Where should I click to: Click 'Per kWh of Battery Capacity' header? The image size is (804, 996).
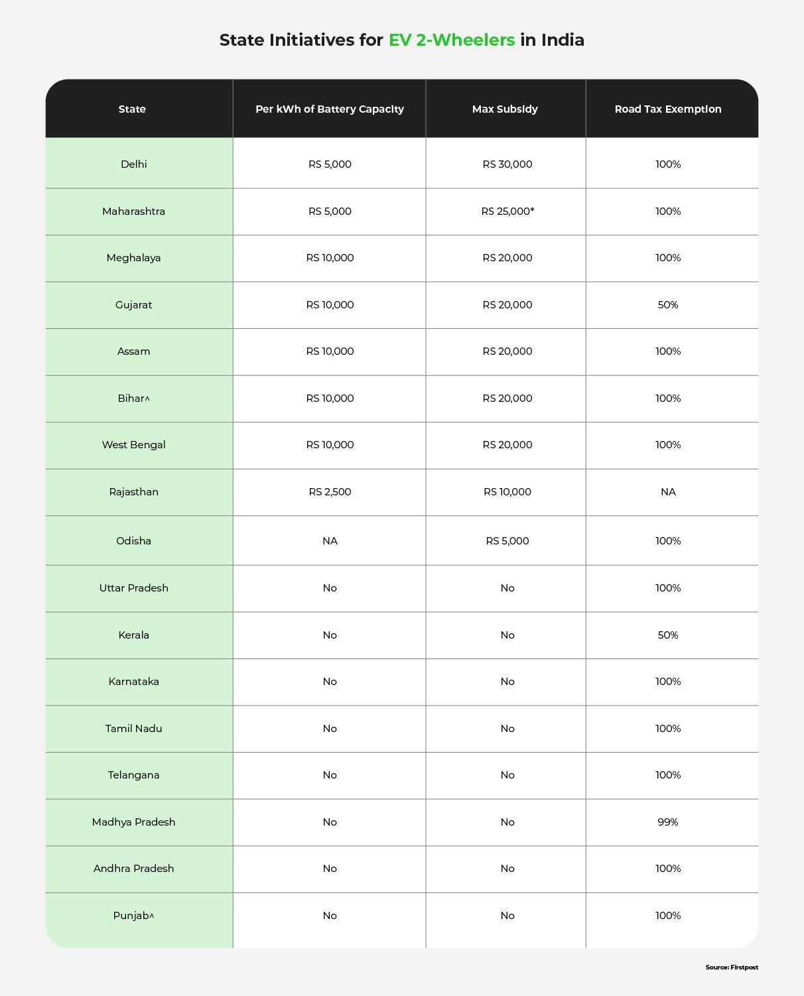click(x=330, y=109)
